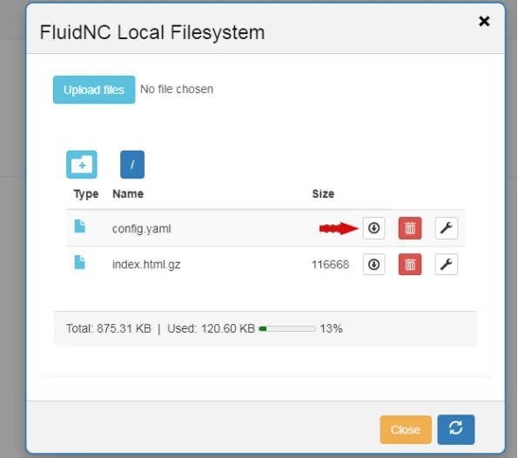Refresh the file list
518x458 pixels.
[456, 429]
